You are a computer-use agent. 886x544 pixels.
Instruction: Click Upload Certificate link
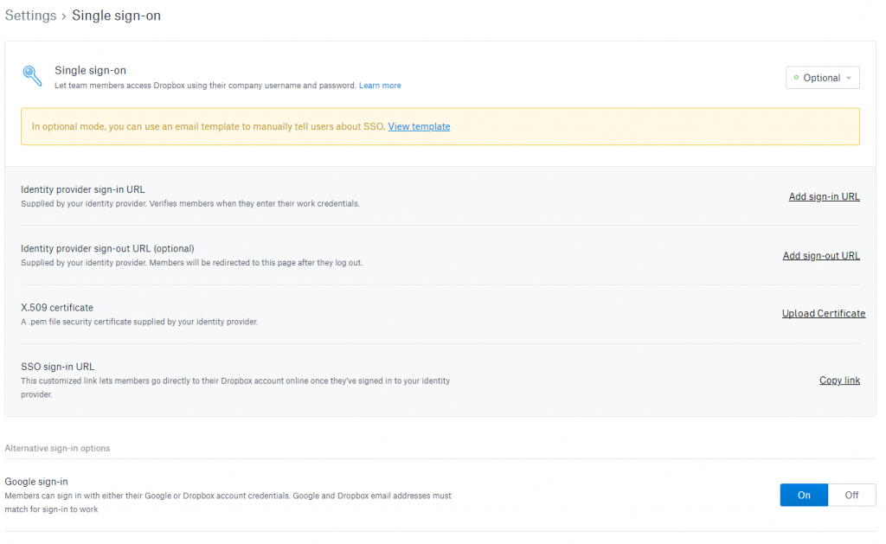(824, 314)
